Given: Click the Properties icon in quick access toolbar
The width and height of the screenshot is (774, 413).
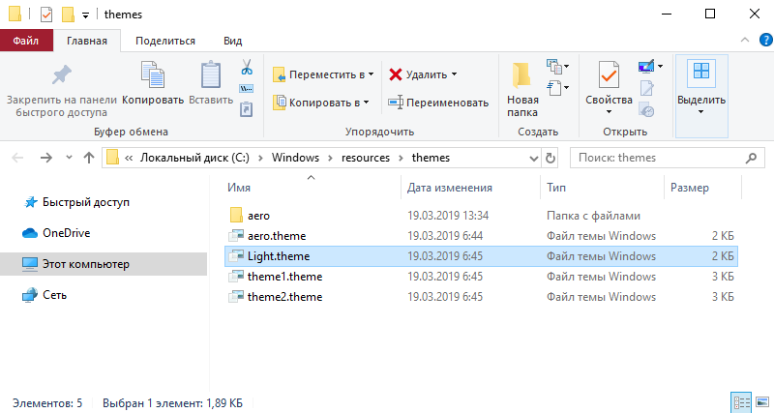Looking at the screenshot, I should pos(45,15).
